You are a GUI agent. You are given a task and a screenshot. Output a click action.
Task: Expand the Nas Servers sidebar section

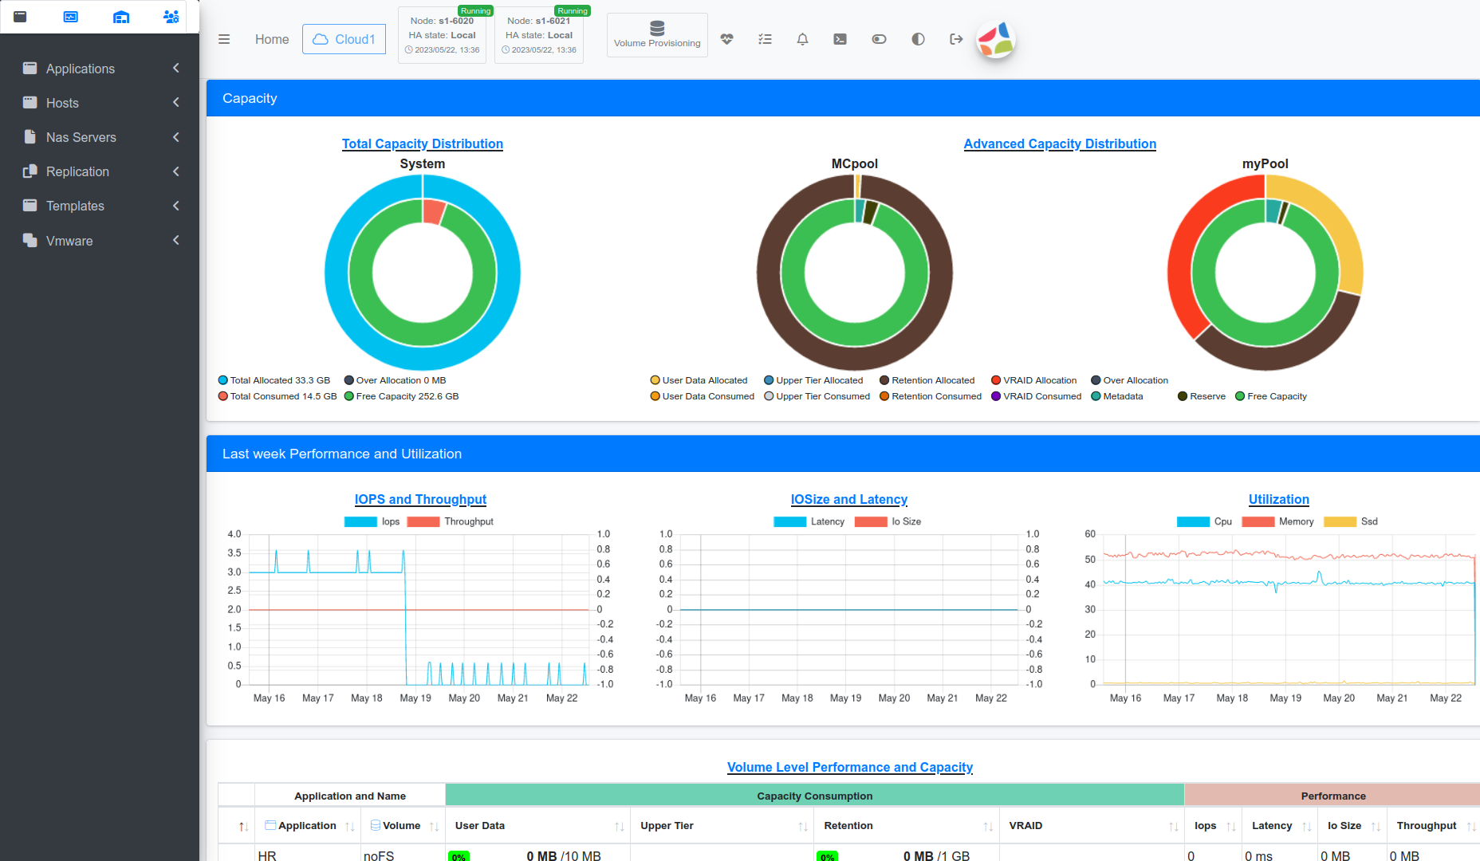(100, 137)
